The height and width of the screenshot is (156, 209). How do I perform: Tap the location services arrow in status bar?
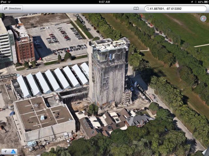click(x=192, y=2)
